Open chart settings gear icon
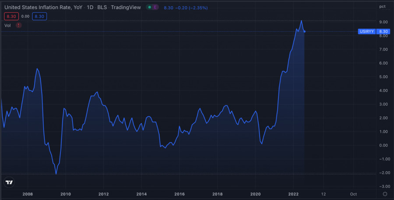This screenshot has width=394, height=200. [384, 193]
